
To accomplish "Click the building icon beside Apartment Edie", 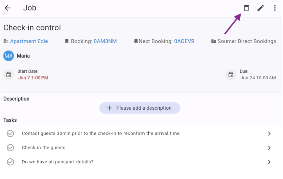I will [x=6, y=41].
